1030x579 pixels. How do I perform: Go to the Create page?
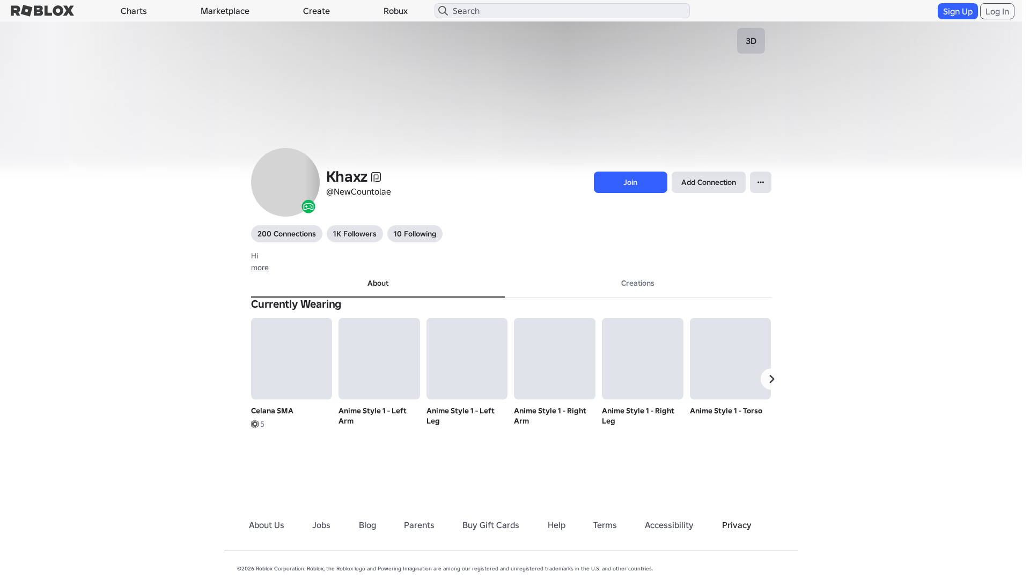317,11
